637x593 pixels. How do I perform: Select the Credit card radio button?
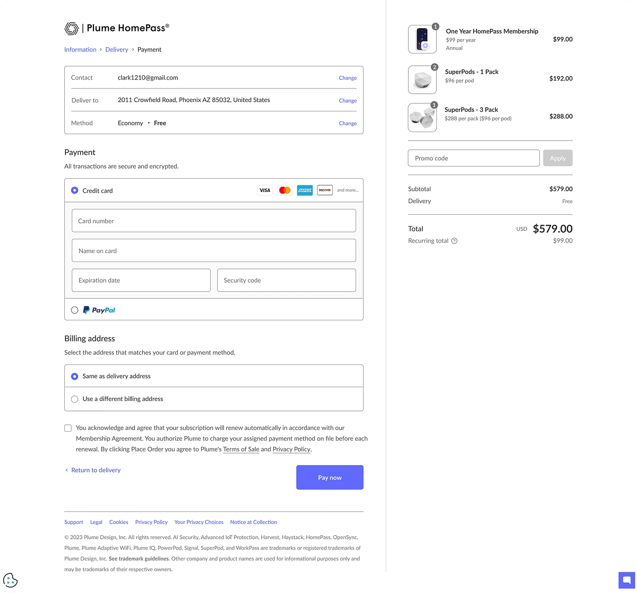tap(75, 190)
